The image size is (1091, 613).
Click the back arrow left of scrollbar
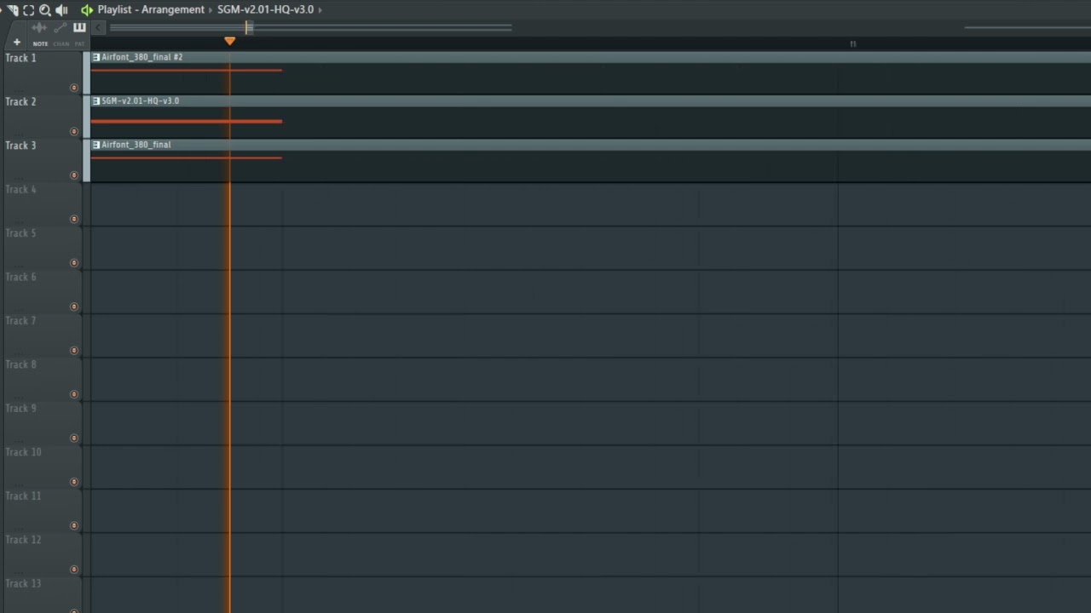point(99,27)
